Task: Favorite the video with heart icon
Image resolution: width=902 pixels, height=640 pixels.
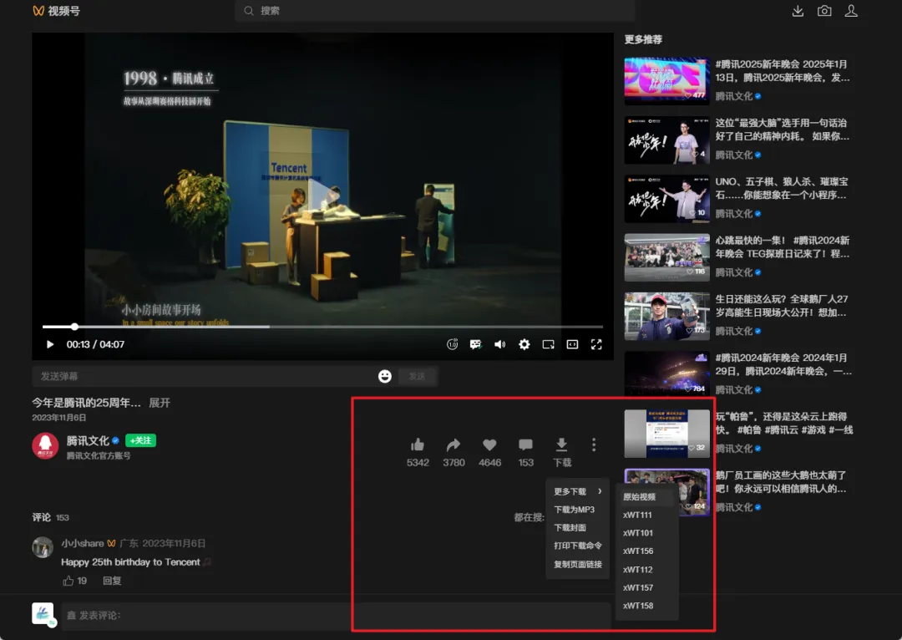Action: coord(489,444)
